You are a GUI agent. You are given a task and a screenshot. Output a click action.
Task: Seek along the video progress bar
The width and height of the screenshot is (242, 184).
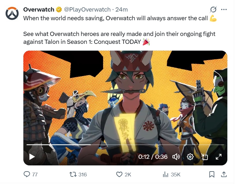pyautogui.click(x=125, y=145)
